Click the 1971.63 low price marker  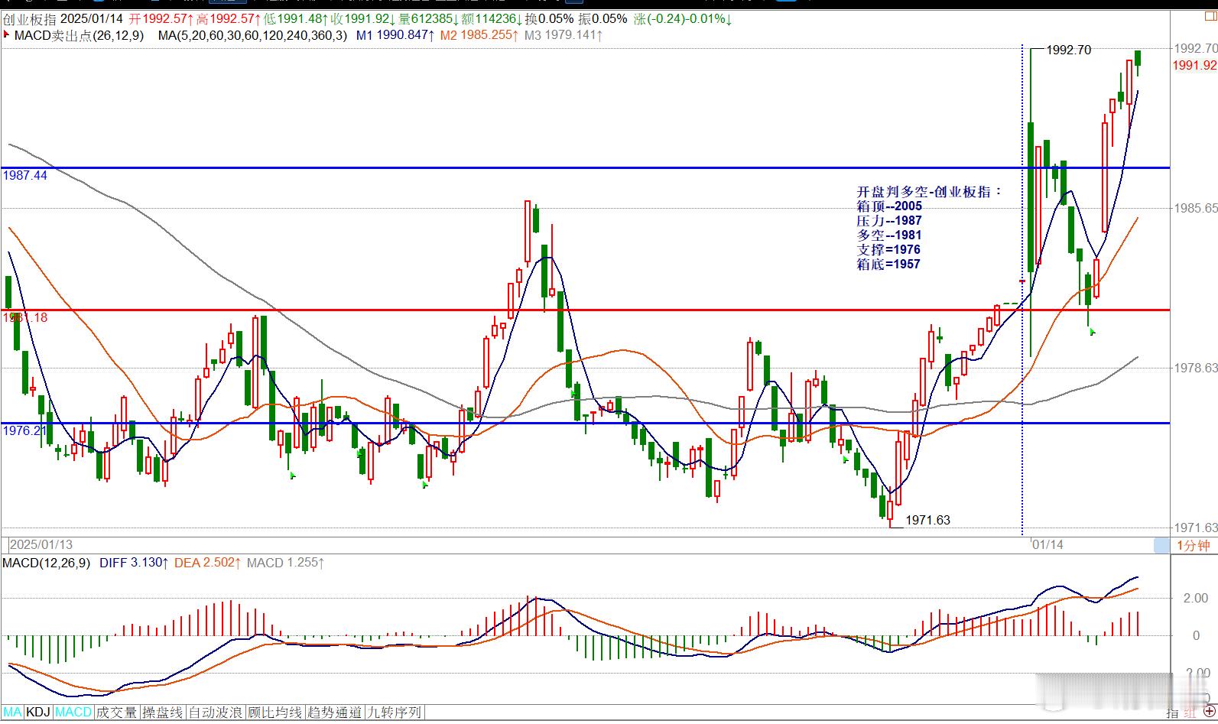click(927, 520)
